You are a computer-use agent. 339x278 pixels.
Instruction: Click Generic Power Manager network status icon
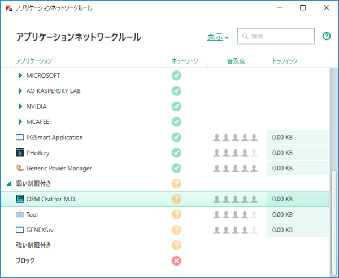pos(176,168)
